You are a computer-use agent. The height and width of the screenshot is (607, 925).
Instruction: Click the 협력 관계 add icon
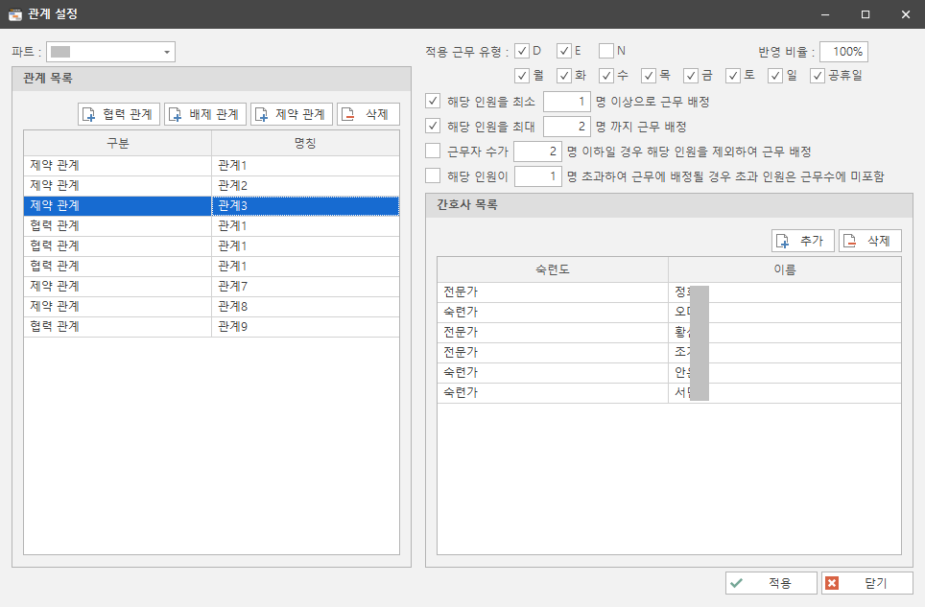91,112
